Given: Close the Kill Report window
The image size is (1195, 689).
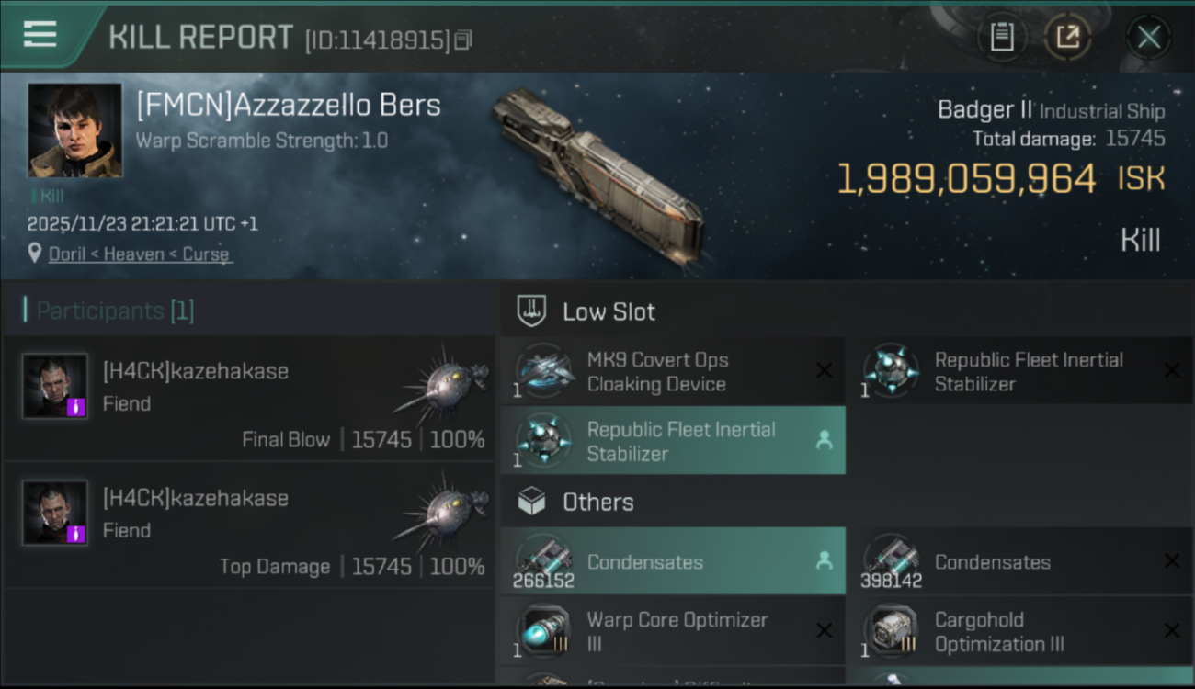Looking at the screenshot, I should [1148, 38].
